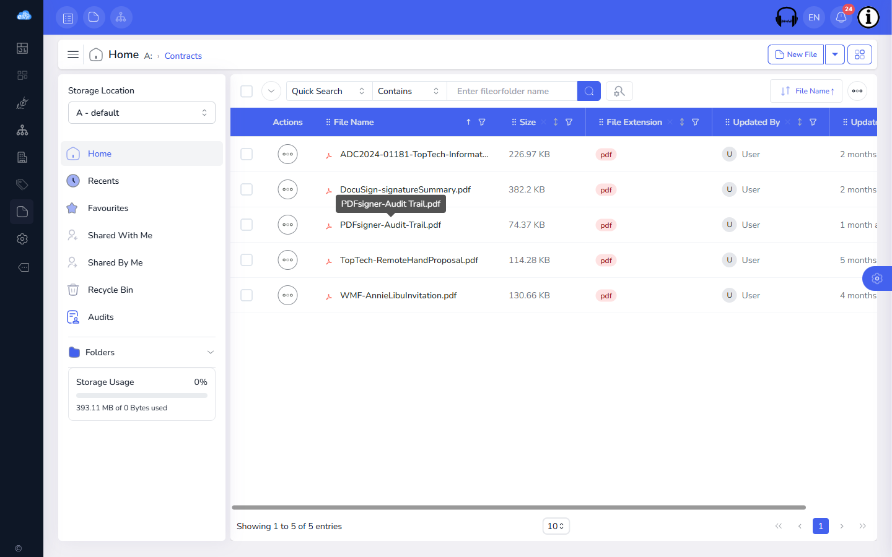Toggle the hamburger menu beside Home

coord(73,54)
